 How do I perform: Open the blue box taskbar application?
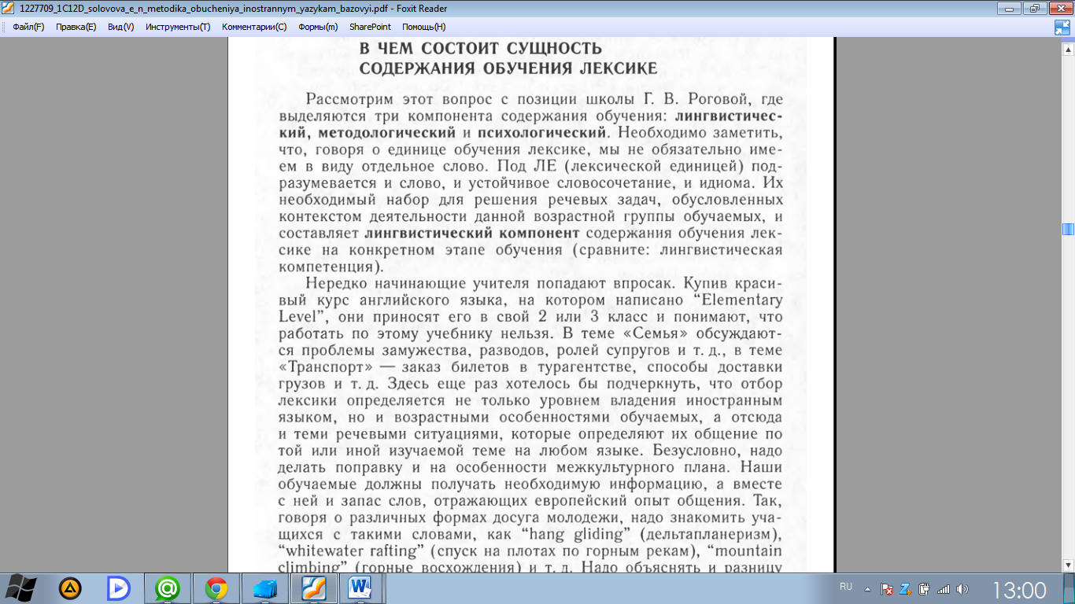tap(265, 588)
